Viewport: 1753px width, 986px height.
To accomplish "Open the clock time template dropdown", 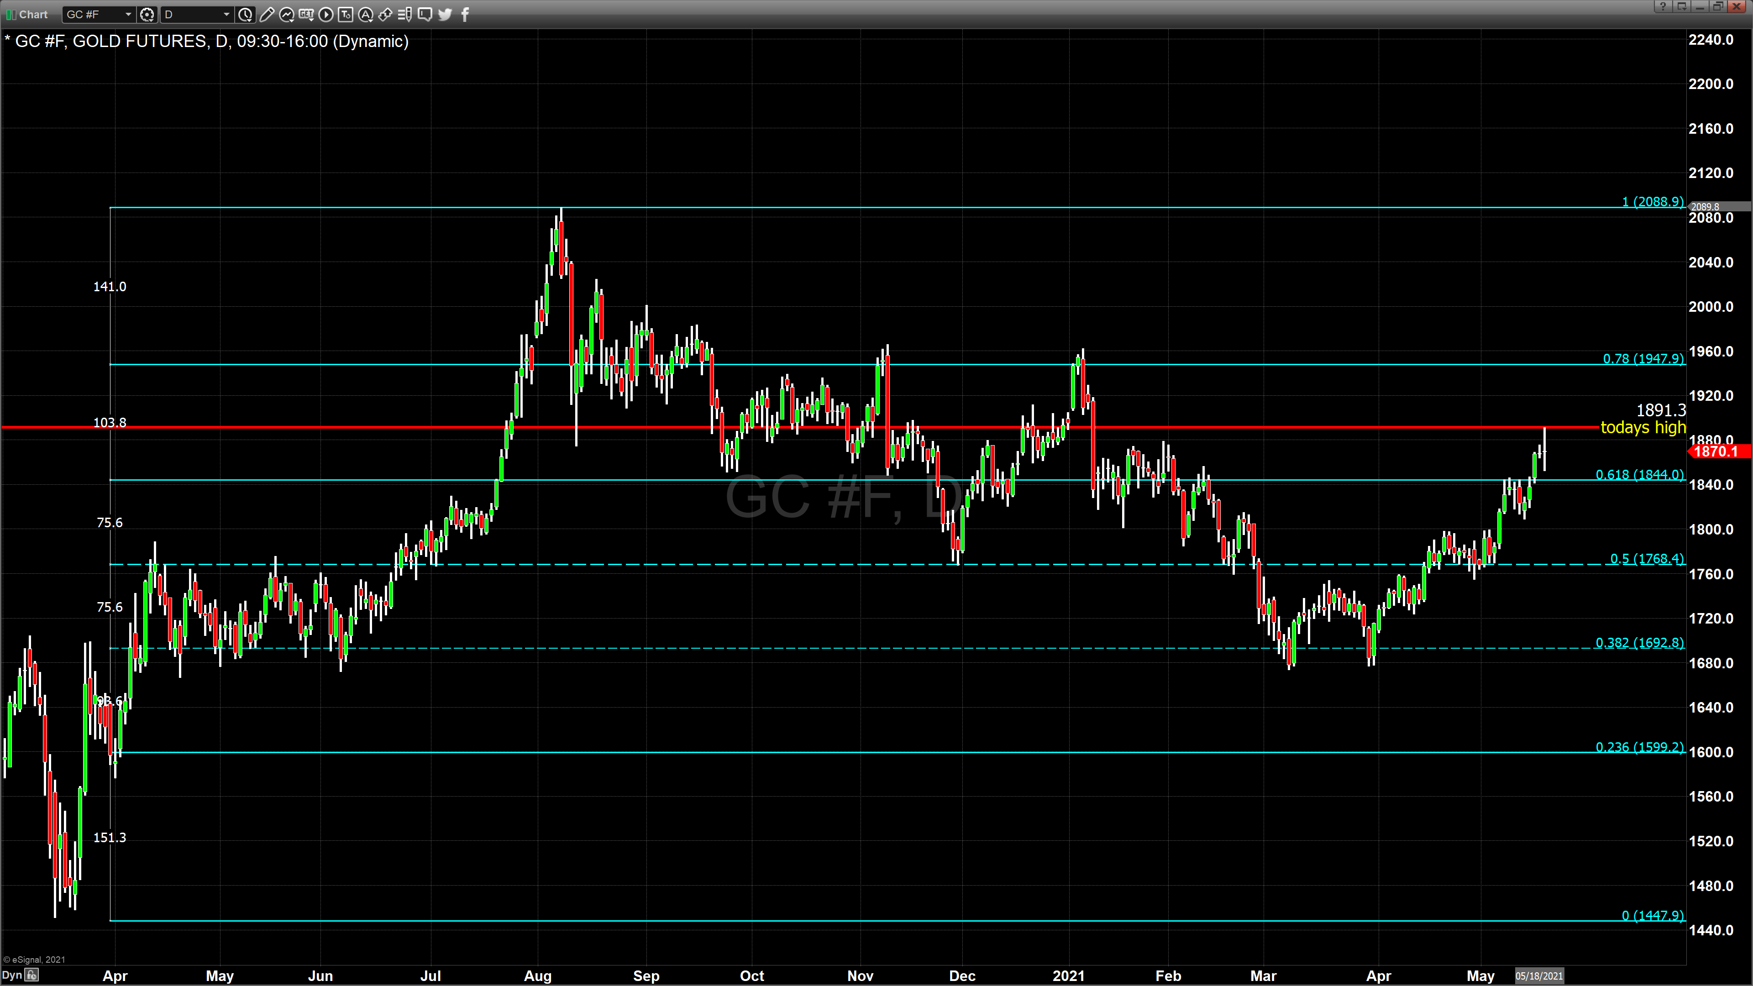I will point(246,14).
